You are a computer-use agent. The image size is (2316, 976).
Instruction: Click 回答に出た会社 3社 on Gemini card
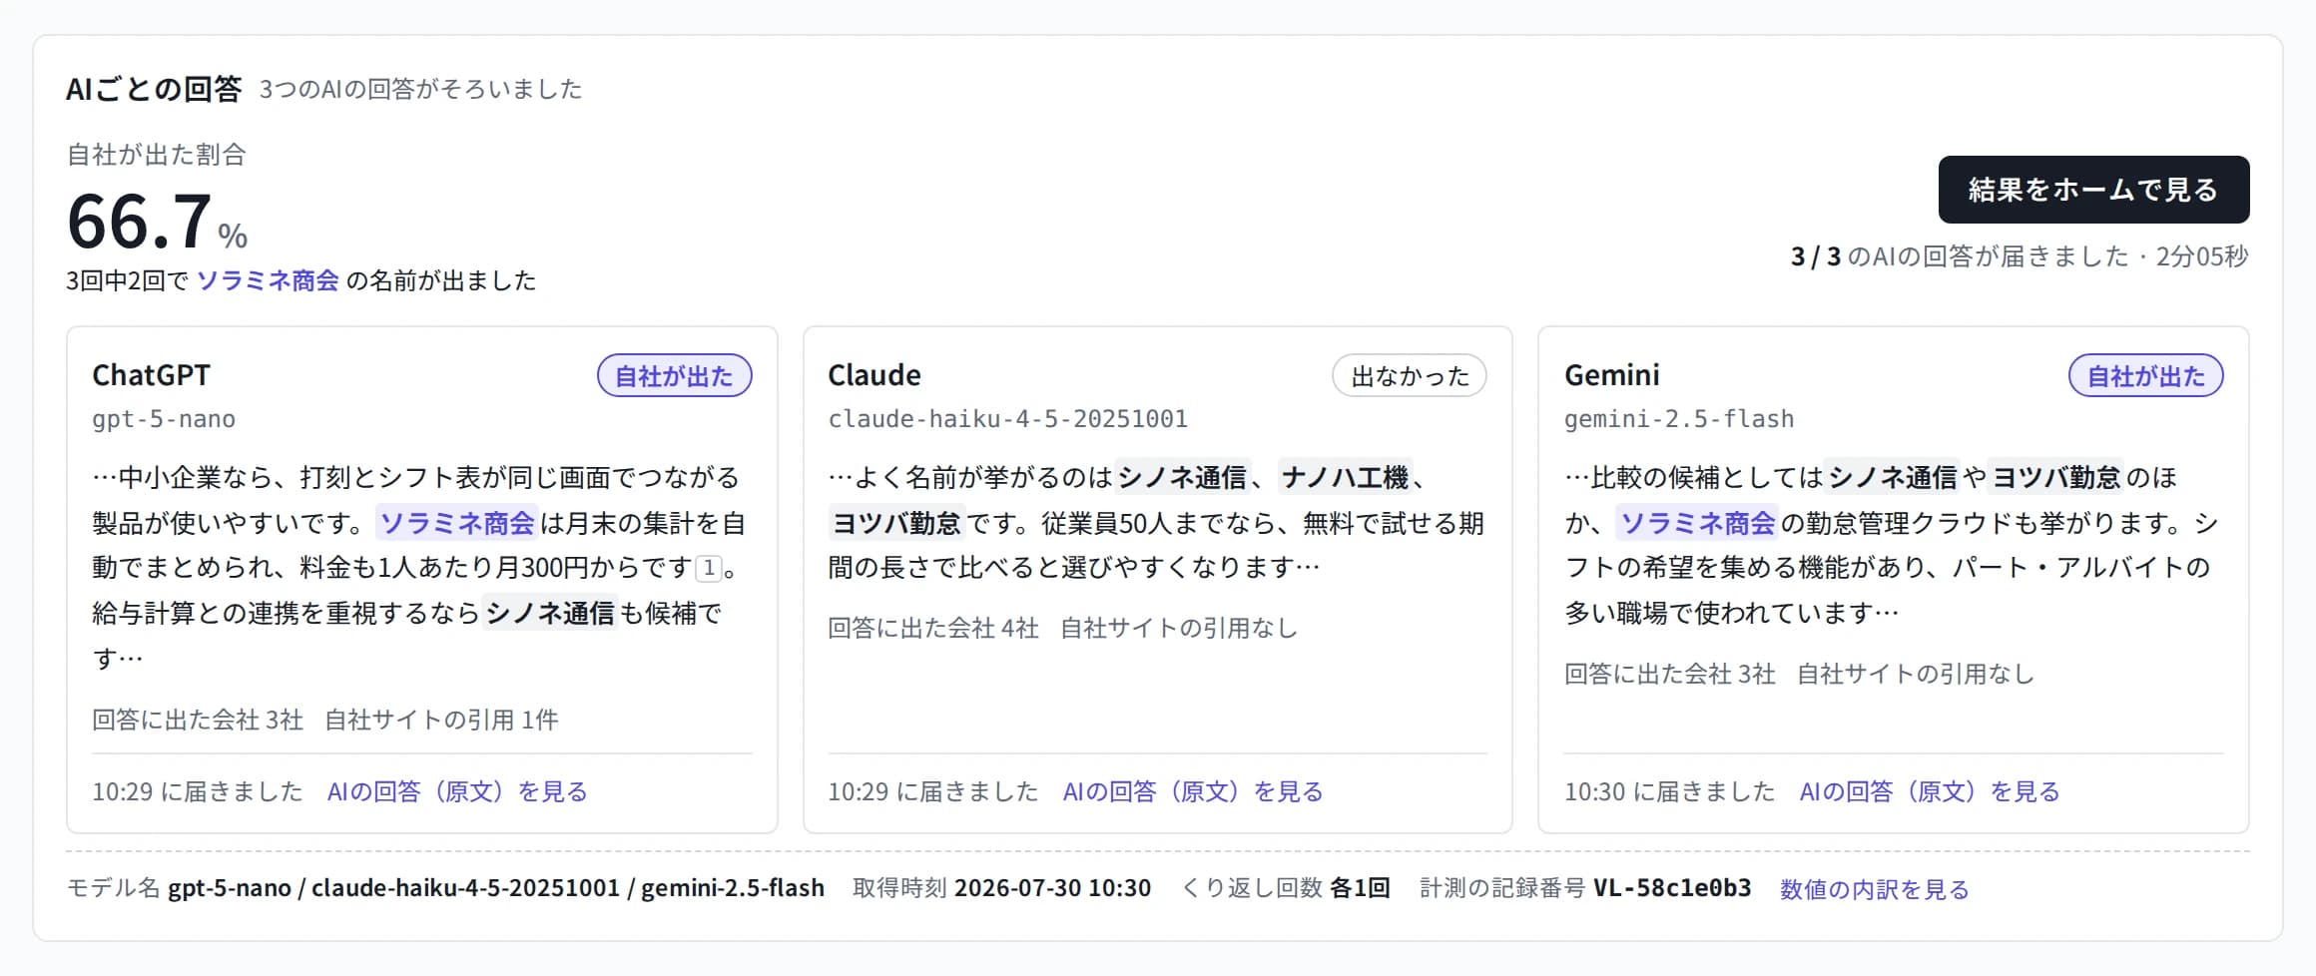click(1669, 674)
